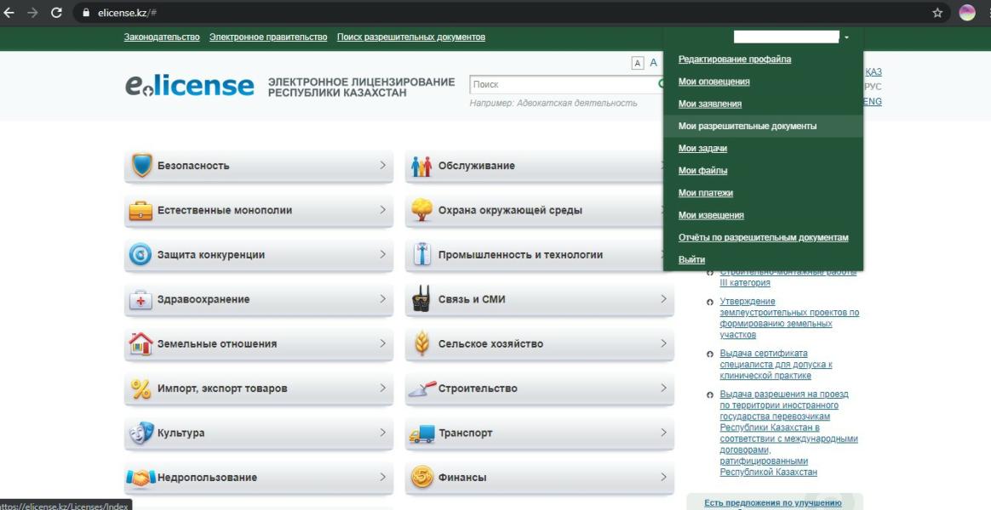Click the Безопасность shield icon

coord(141,166)
